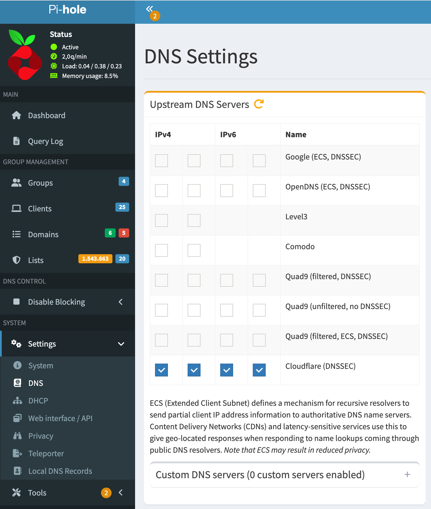The height and width of the screenshot is (509, 431).
Task: Open Web interface / API settings
Action: coord(60,418)
